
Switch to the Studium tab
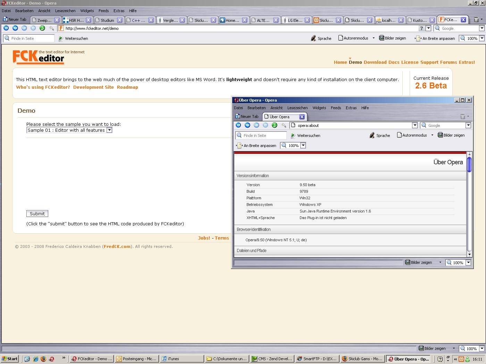107,20
